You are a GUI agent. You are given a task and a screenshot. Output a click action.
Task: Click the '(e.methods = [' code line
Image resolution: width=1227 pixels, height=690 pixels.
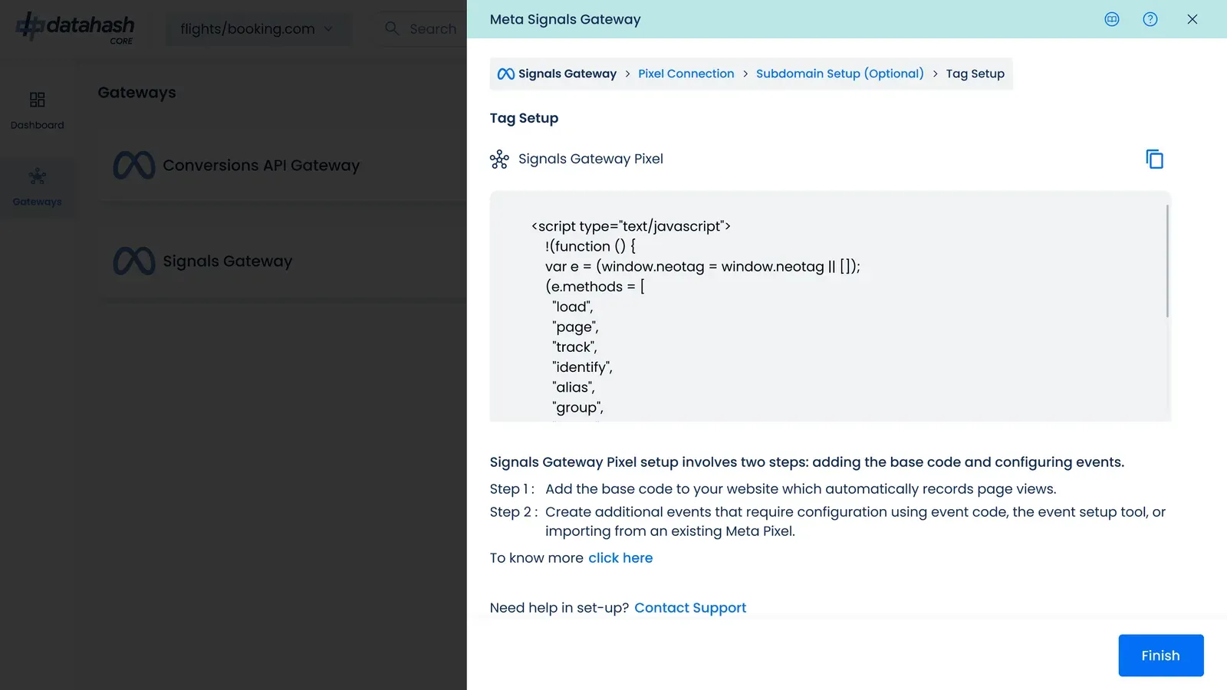point(595,287)
